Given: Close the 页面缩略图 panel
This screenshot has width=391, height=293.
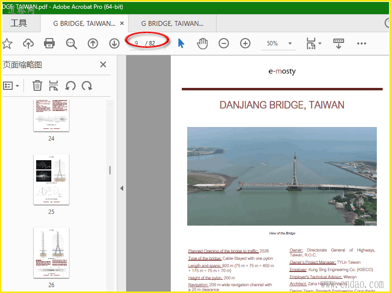Looking at the screenshot, I should click(103, 64).
